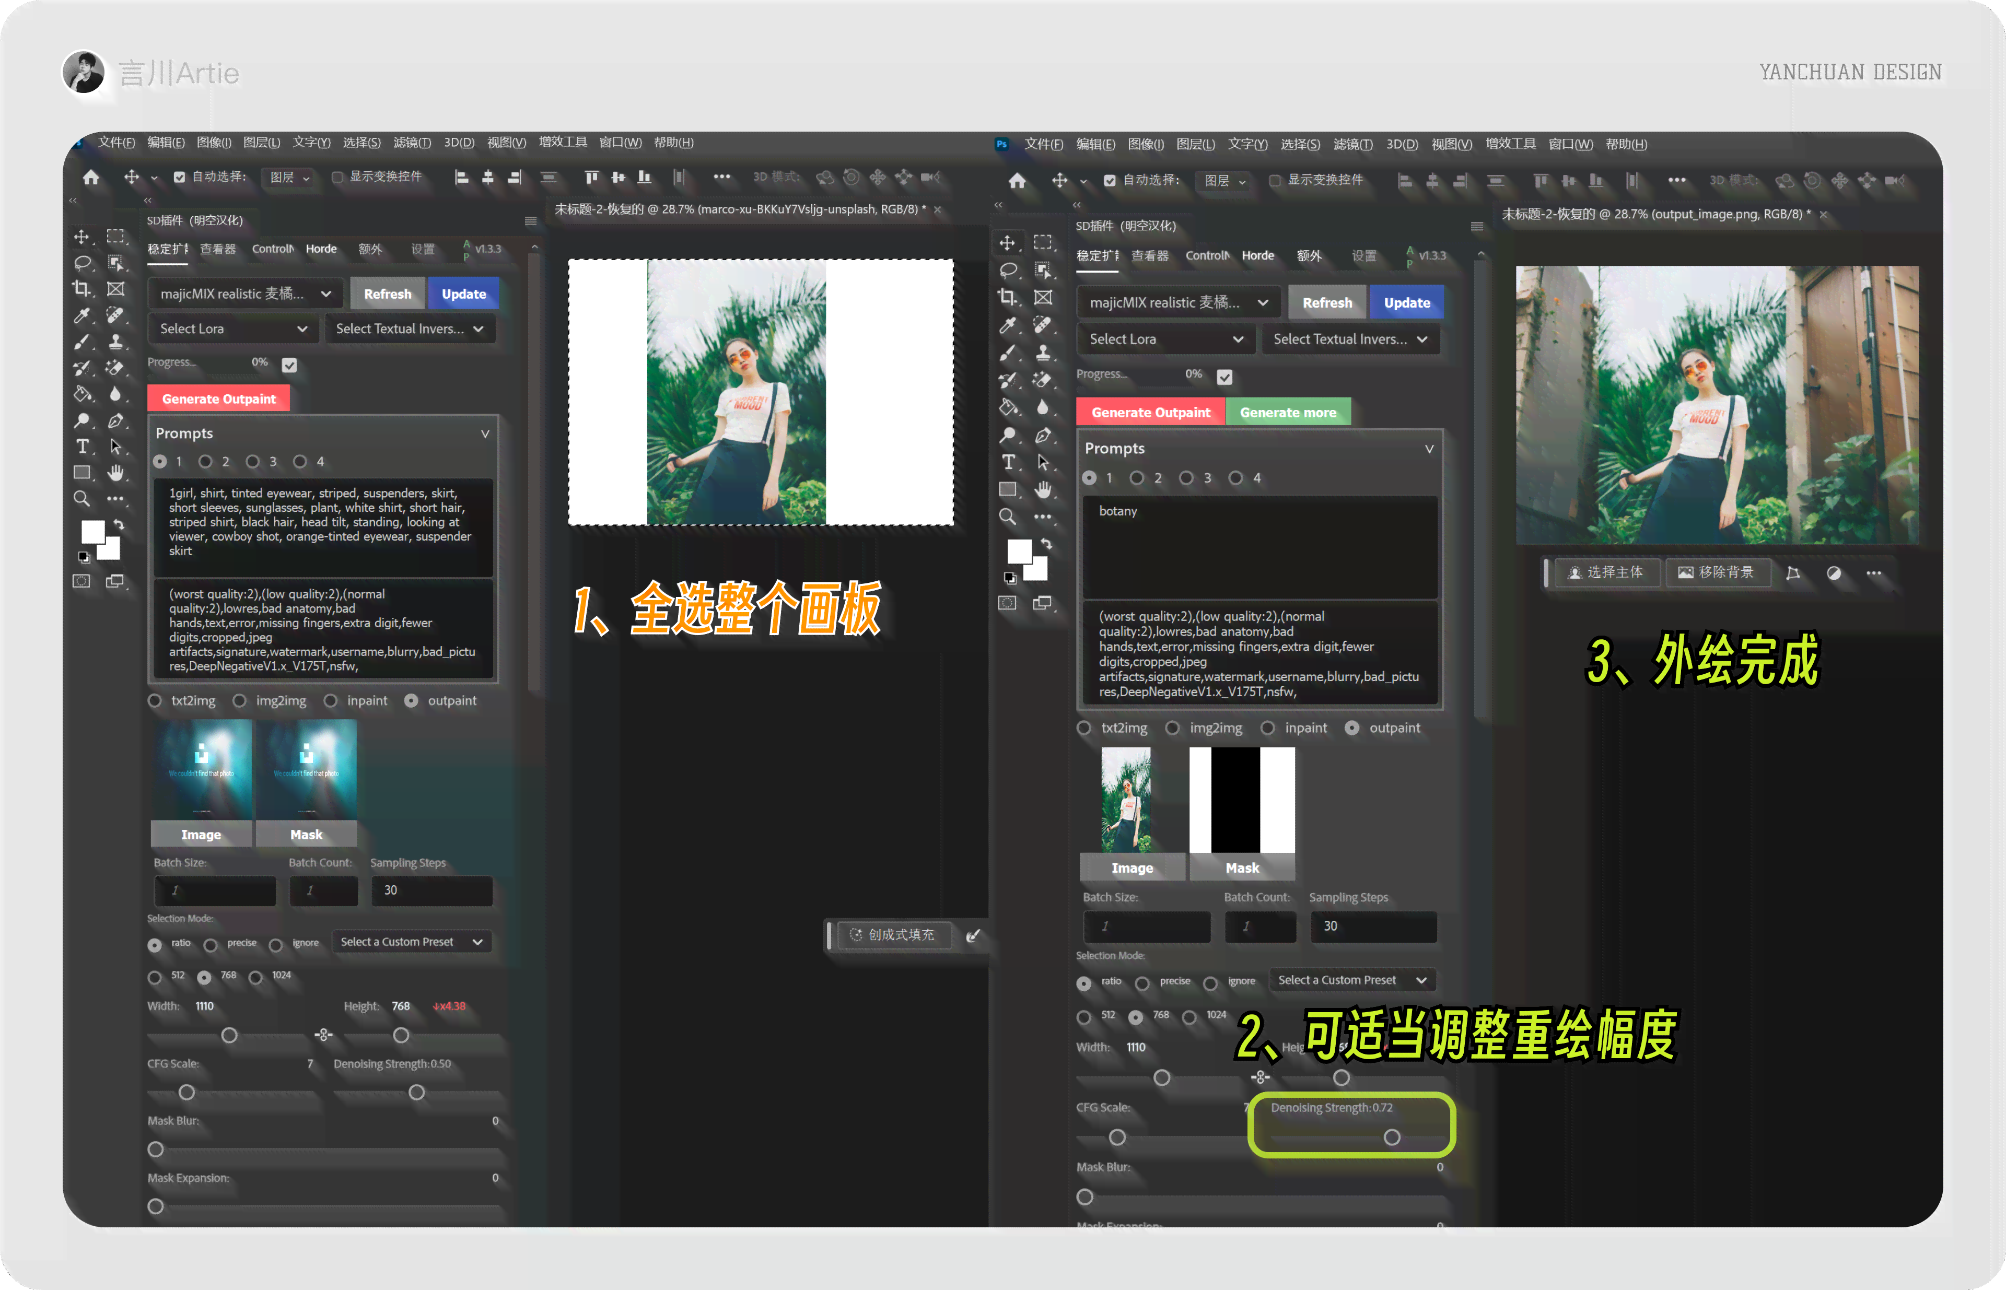The height and width of the screenshot is (1290, 2006).
Task: Select the Zoom tool in left window
Action: coord(82,499)
